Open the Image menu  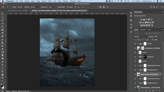pos(27,1)
